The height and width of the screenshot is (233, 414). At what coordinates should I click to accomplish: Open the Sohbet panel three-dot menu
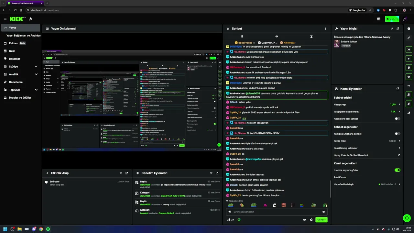(x=325, y=28)
